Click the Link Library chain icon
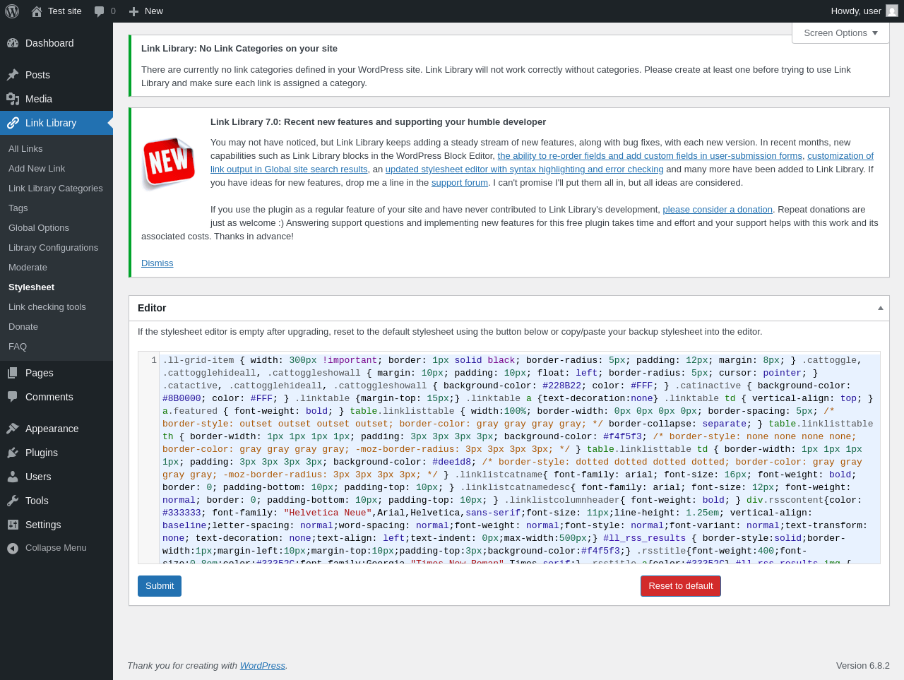The image size is (904, 680). 13,123
